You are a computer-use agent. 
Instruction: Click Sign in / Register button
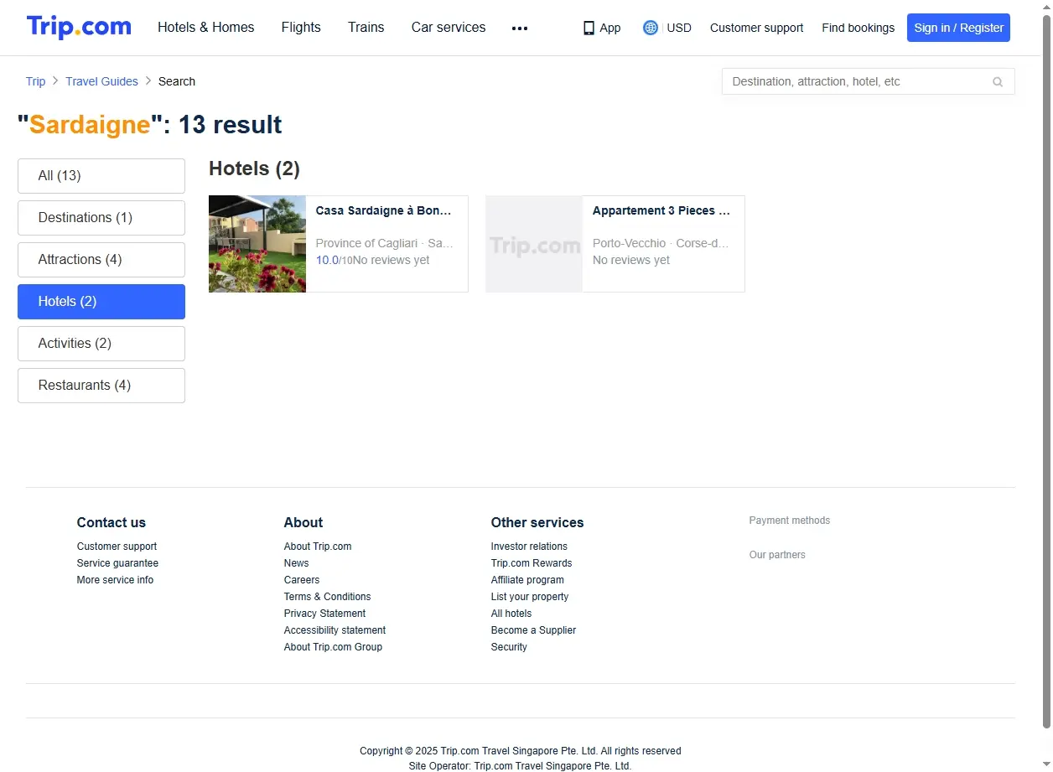click(x=958, y=28)
